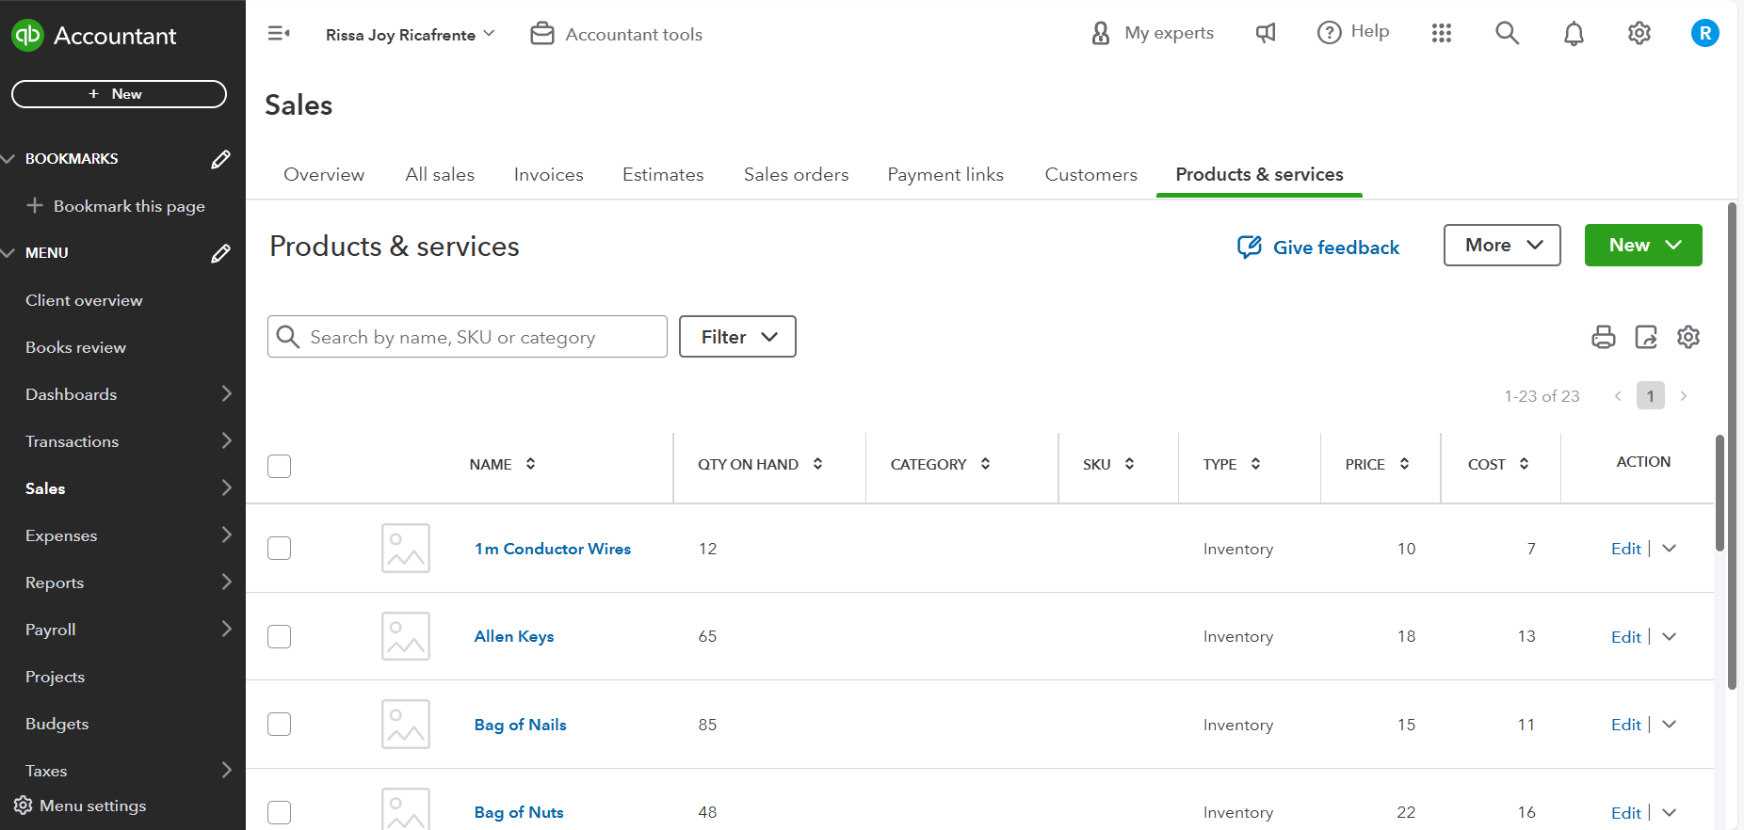Sort by Price column arrows
The image size is (1744, 830).
click(1405, 464)
